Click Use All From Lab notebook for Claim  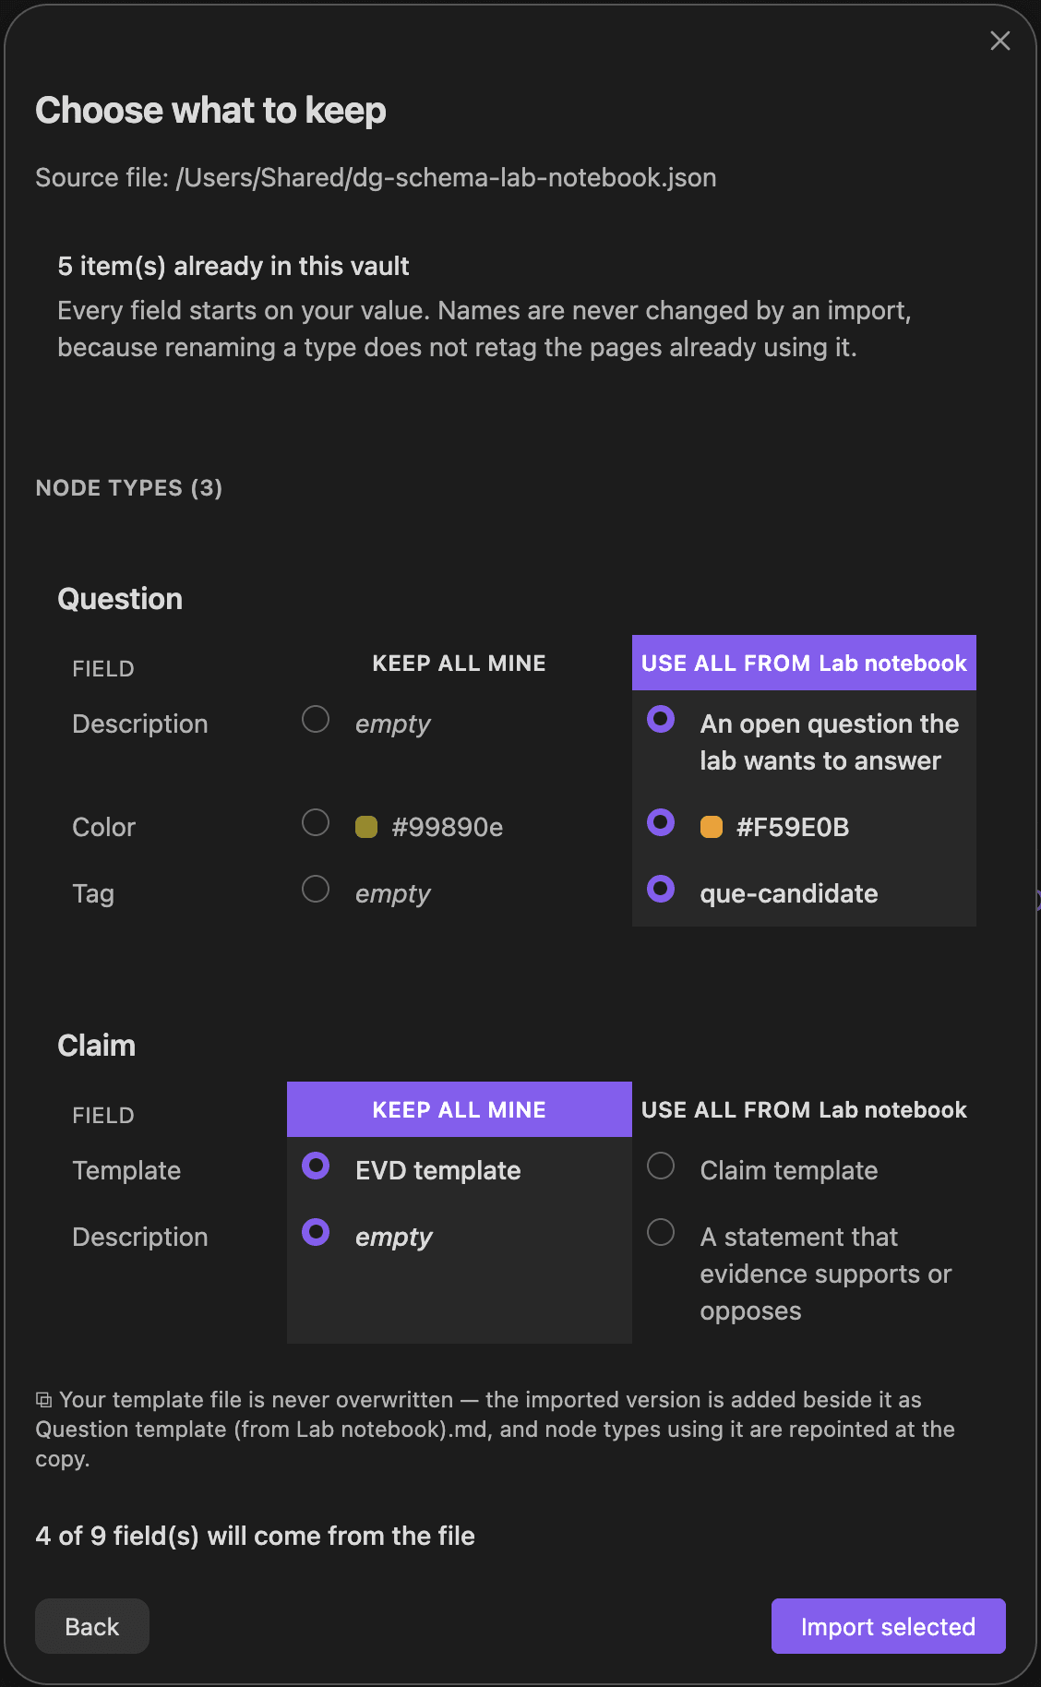804,1109
